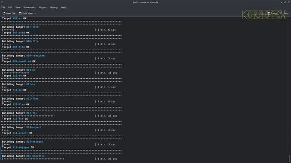Click the 'Building target 809-readline' line
The width and height of the screenshot is (291, 163).
click(23, 55)
